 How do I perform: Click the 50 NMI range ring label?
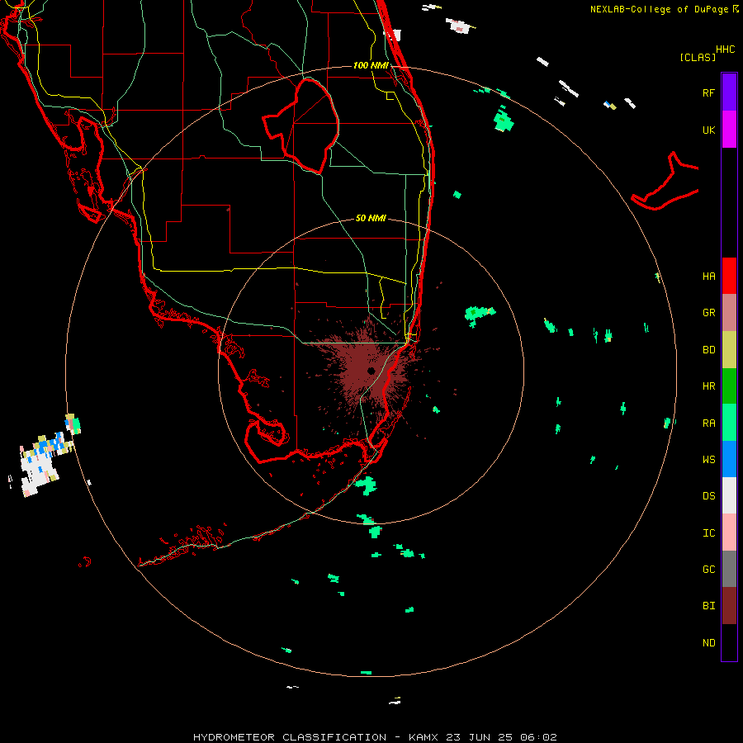coord(371,219)
